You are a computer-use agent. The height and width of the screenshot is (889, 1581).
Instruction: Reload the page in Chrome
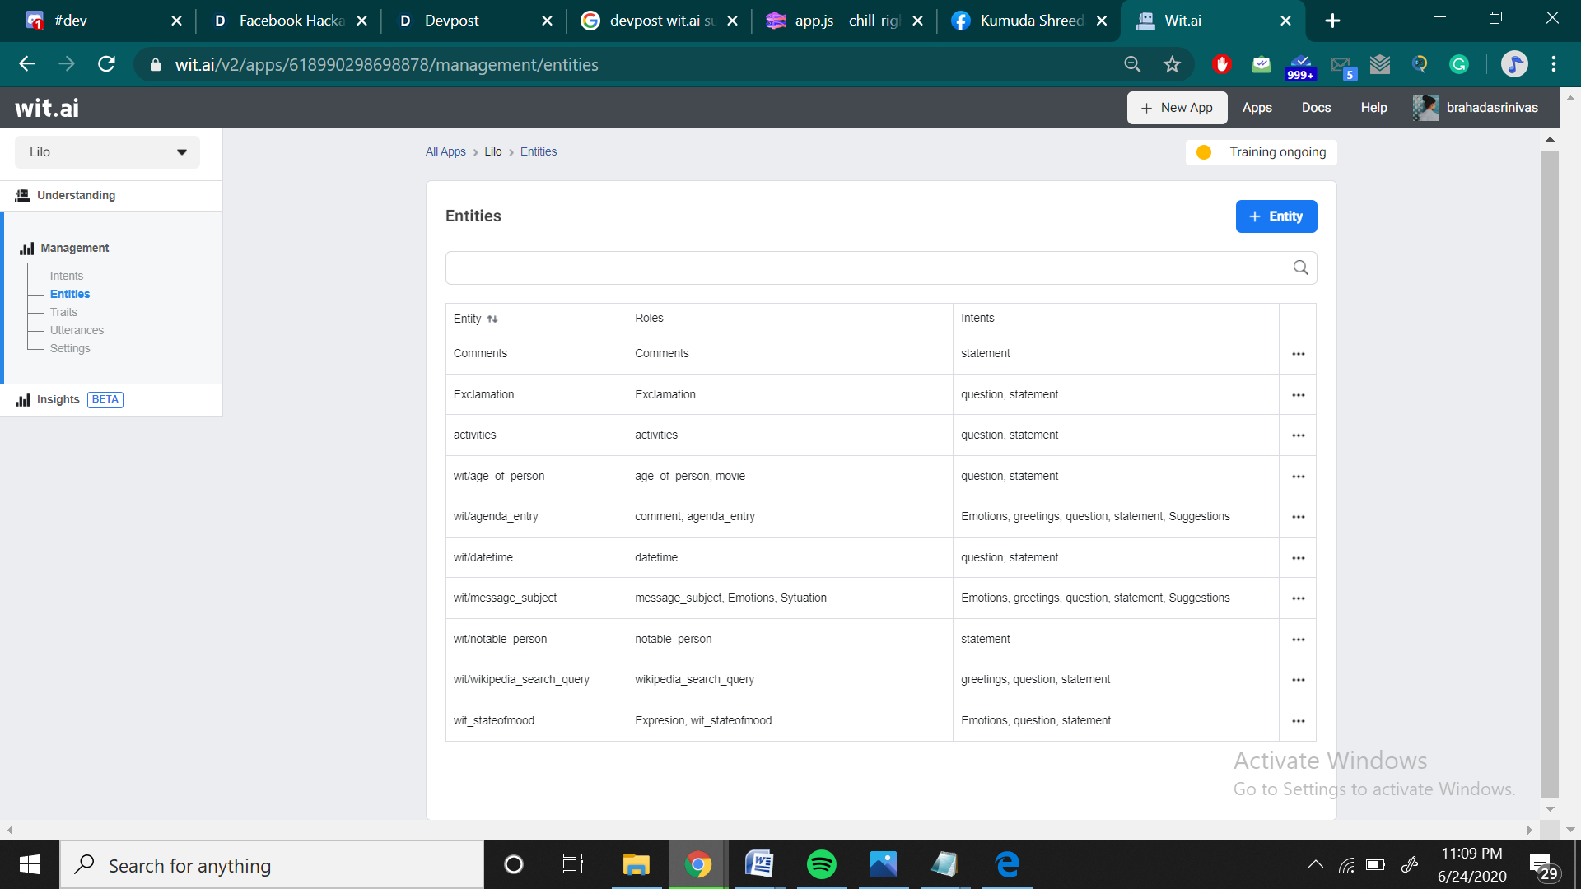tap(106, 64)
